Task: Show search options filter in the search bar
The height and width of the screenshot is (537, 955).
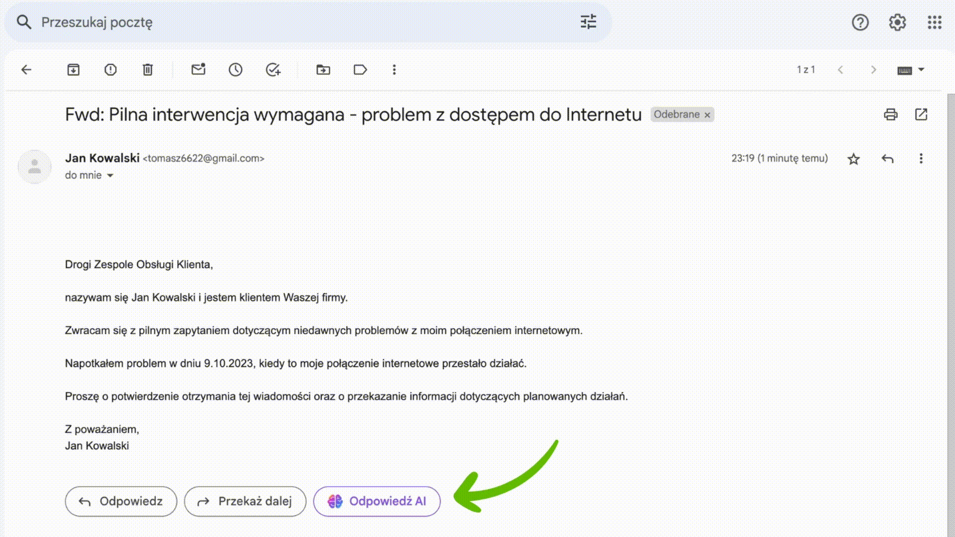Action: pyautogui.click(x=588, y=22)
